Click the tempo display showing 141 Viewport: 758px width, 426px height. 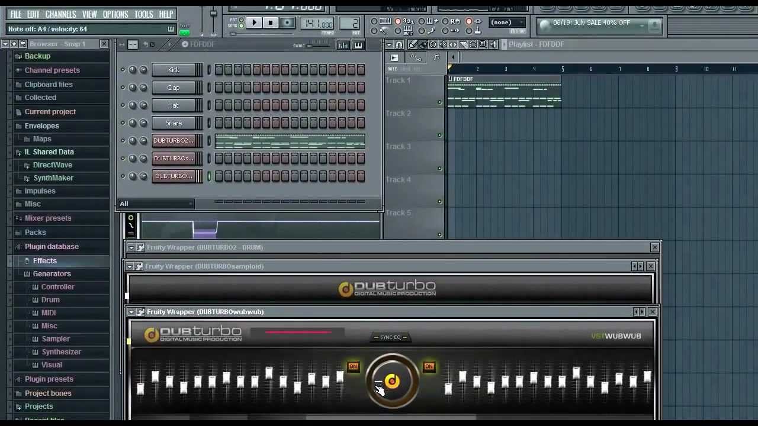pyautogui.click(x=318, y=24)
